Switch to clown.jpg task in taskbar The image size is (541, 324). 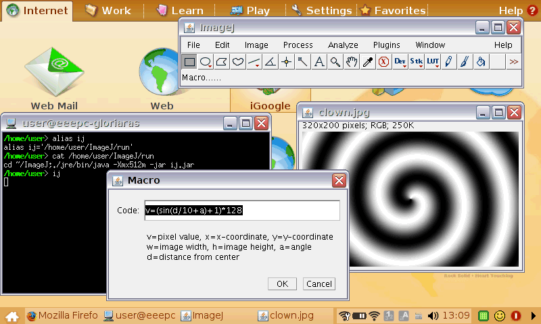pyautogui.click(x=285, y=315)
